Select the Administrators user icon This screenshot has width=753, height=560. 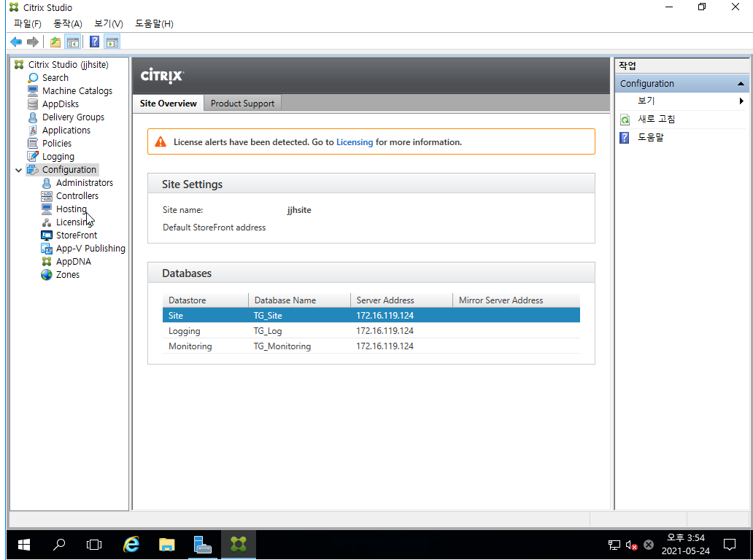[x=47, y=183]
